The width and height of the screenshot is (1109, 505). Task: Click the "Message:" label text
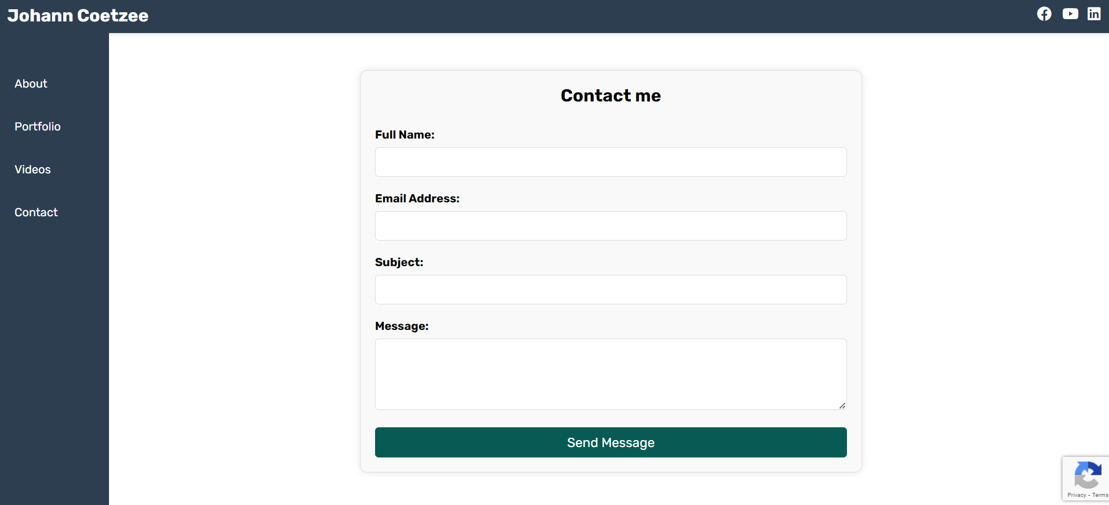tap(402, 326)
